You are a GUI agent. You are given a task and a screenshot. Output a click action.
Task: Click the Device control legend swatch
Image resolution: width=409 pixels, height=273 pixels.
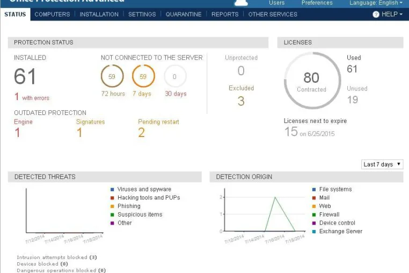314,223
